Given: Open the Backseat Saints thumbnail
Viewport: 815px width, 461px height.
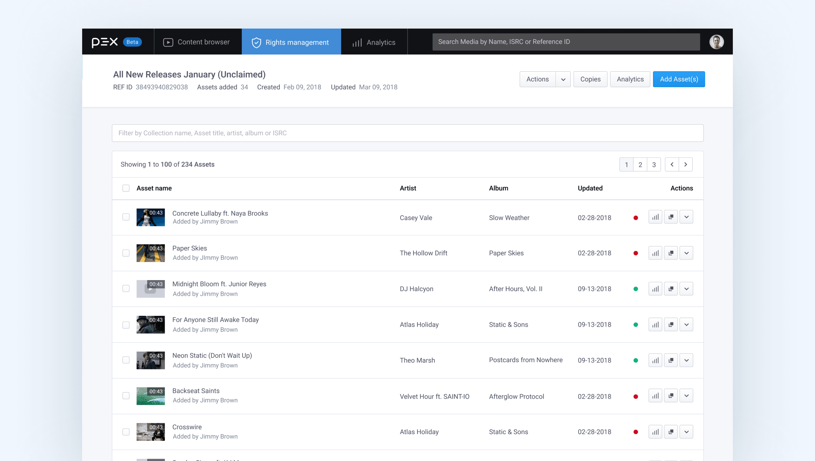Looking at the screenshot, I should point(151,396).
